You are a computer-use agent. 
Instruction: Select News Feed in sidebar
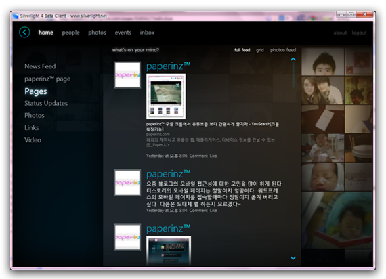tap(40, 66)
